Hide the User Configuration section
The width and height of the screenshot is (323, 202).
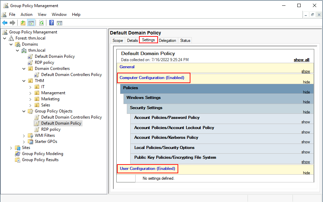(x=306, y=173)
